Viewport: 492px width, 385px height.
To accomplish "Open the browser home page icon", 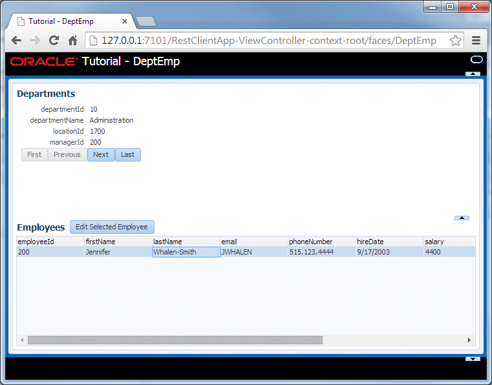I will 73,41.
